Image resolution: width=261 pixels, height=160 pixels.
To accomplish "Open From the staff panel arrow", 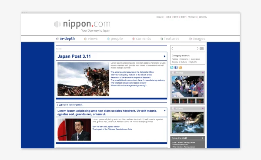I will coord(203,138).
